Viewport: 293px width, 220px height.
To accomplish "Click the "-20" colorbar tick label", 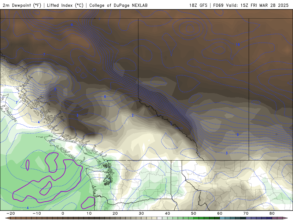I will (11, 213).
